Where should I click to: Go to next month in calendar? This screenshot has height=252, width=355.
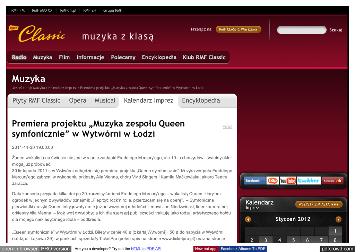click(x=338, y=219)
